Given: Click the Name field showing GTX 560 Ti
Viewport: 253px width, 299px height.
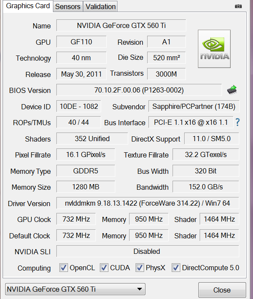Looking at the screenshot, I should [121, 25].
